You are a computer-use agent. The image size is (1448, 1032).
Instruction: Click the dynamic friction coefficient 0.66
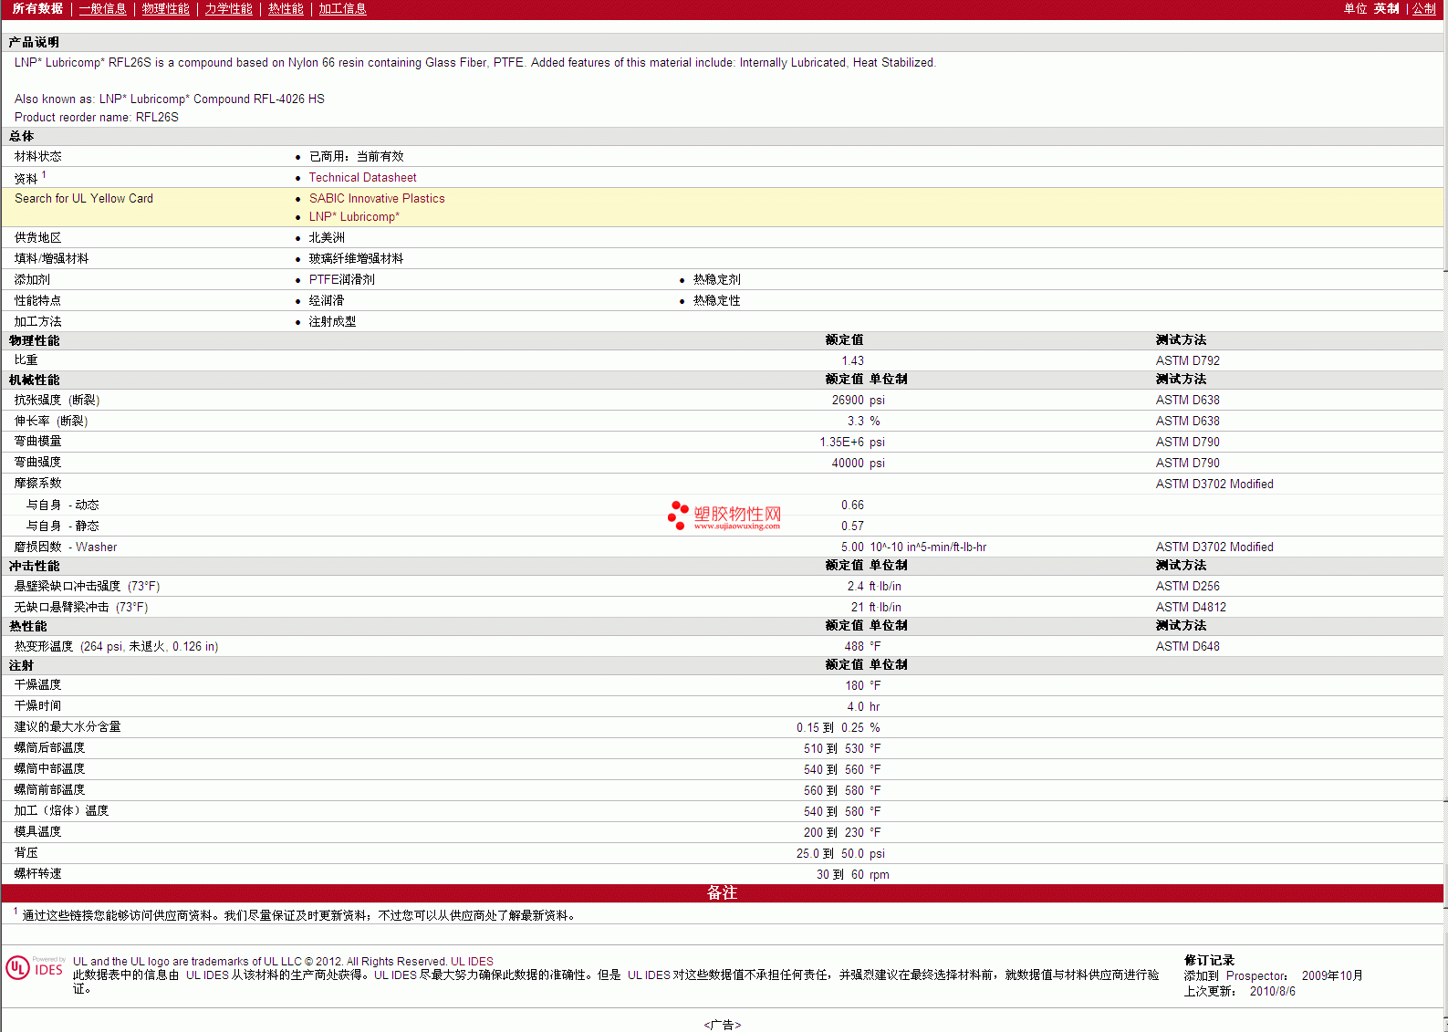click(852, 506)
